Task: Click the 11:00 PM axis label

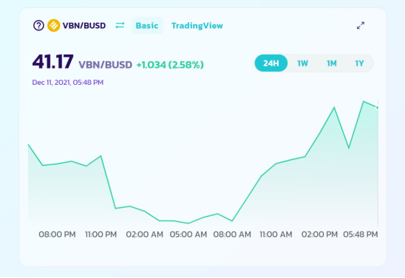Action: click(x=101, y=234)
